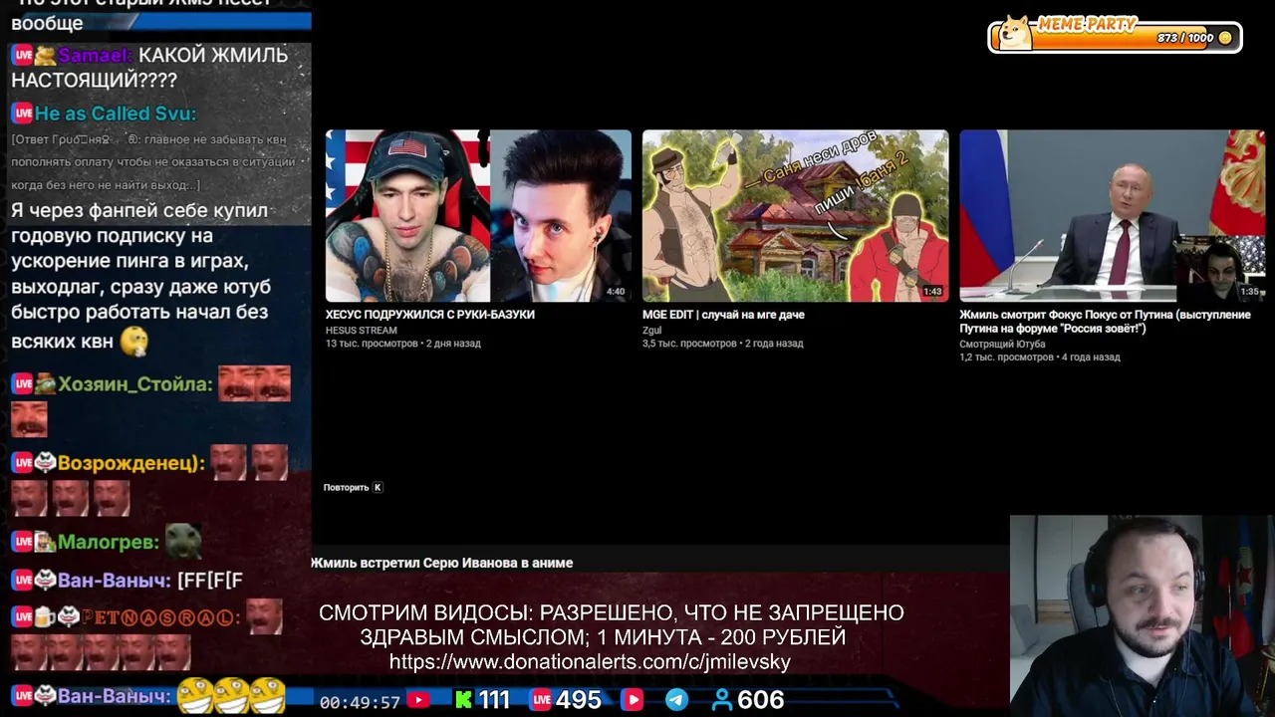Click the coin icon in Meme Party bar
Screen dimensions: 1275x717
(1225, 38)
